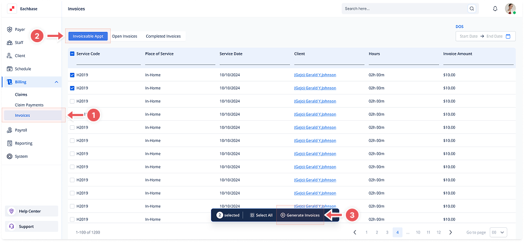Go to page 11

click(429, 232)
